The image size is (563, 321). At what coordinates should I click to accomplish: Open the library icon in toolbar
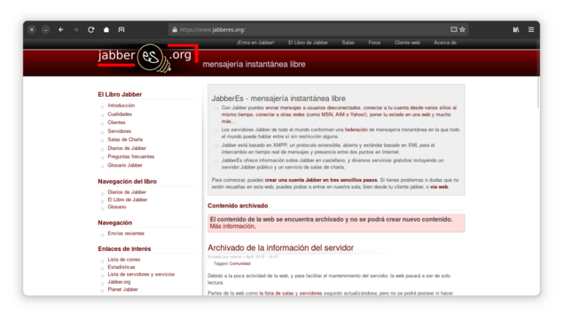(x=516, y=30)
